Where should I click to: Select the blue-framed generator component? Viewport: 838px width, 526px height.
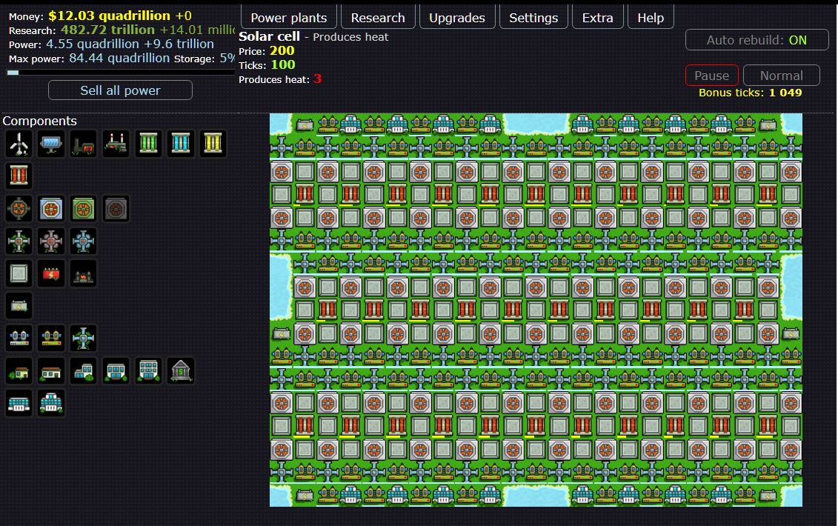(51, 208)
